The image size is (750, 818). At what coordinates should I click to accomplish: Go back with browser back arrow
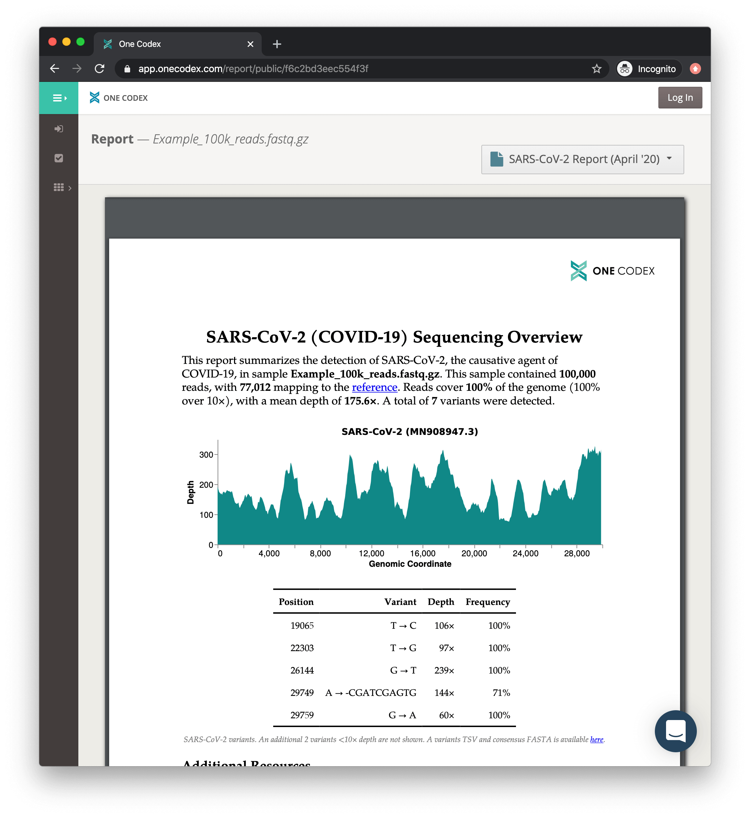[x=55, y=69]
